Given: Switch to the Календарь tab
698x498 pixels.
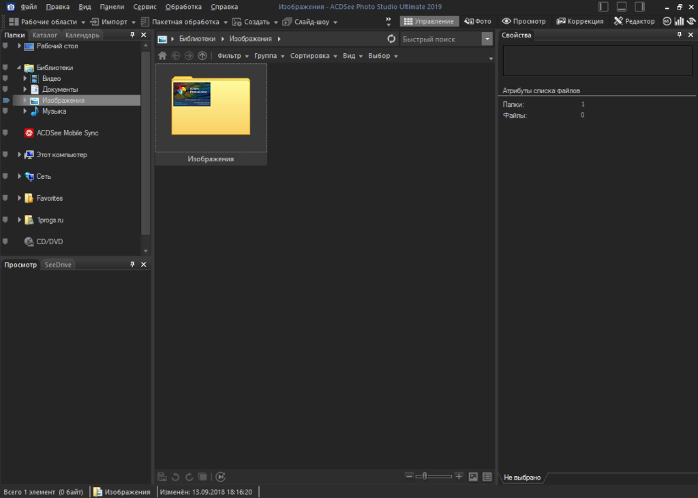Looking at the screenshot, I should (x=82, y=35).
